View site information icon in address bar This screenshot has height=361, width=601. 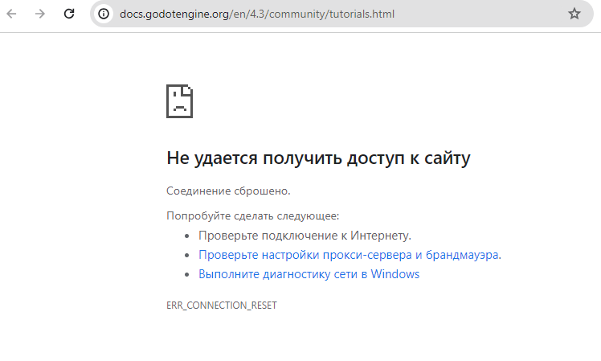[x=104, y=14]
